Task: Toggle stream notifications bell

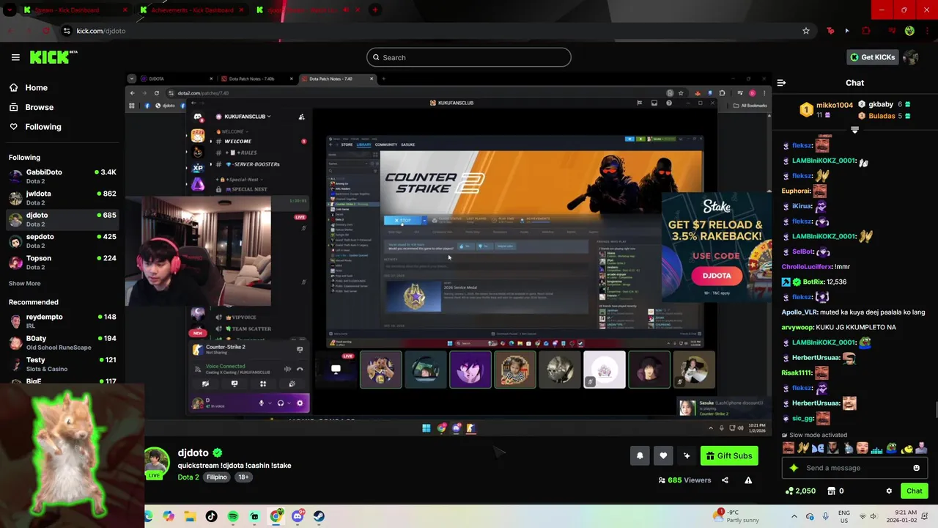Action: tap(640, 455)
